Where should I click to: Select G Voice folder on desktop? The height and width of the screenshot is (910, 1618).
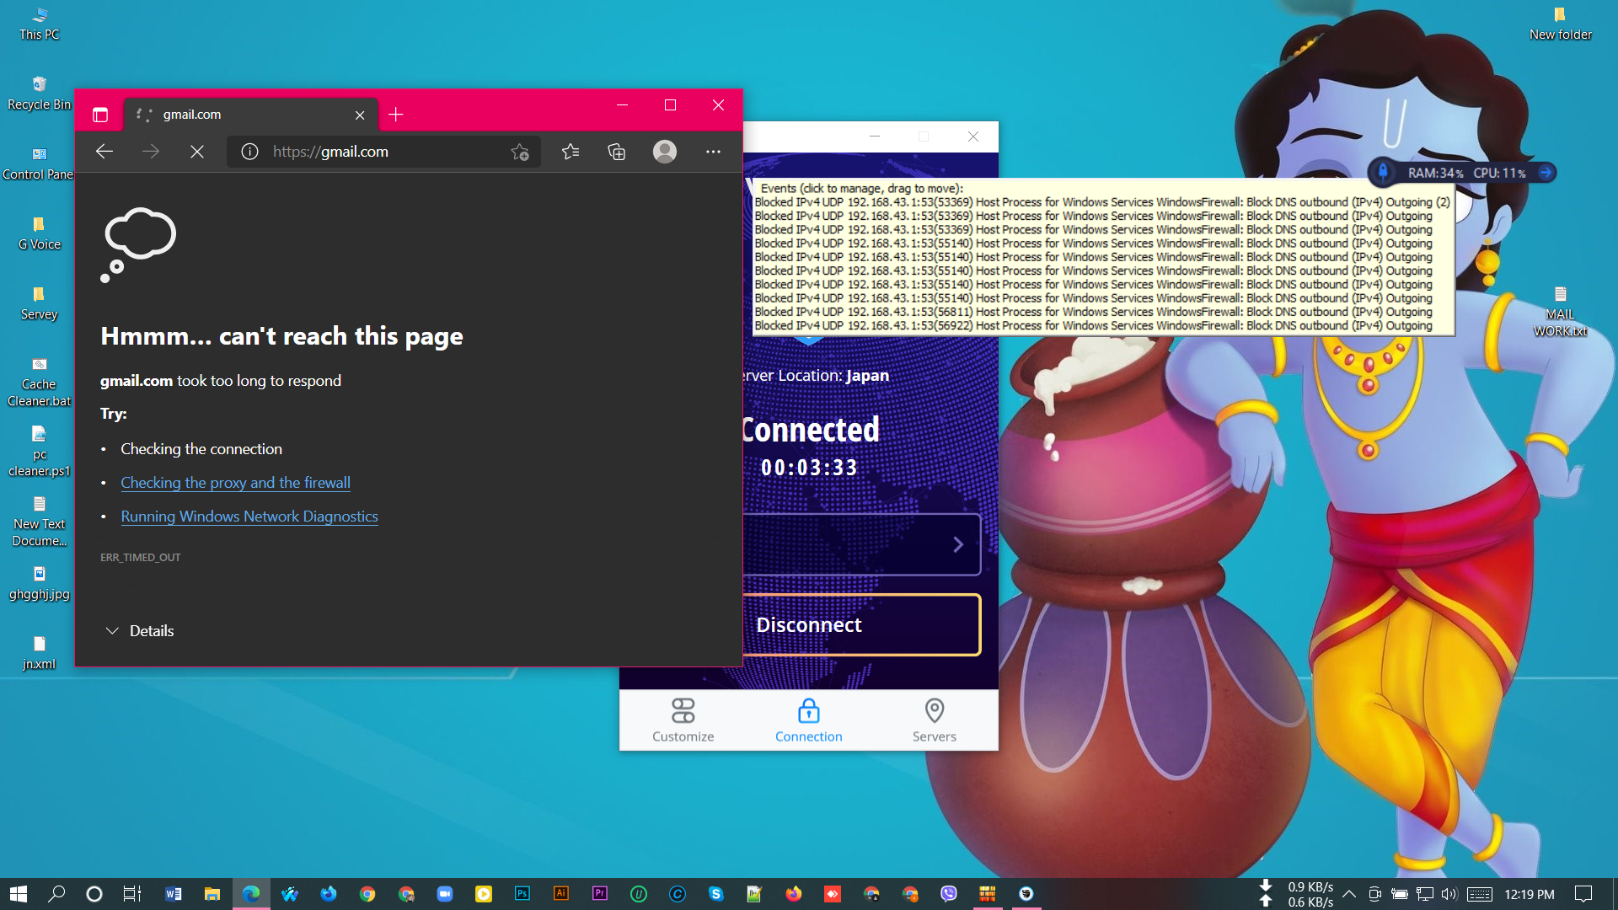point(39,233)
